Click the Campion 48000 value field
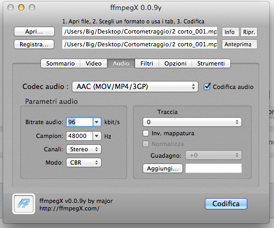 tap(80, 136)
